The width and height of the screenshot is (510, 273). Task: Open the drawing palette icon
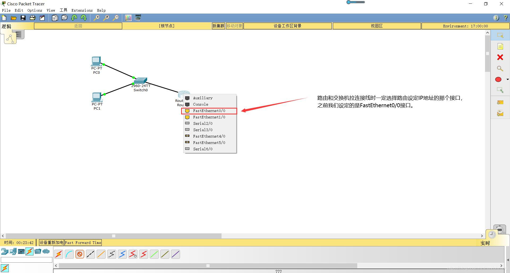pyautogui.click(x=128, y=18)
